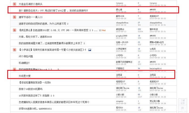Open author crngsry's profile

coord(119,101)
